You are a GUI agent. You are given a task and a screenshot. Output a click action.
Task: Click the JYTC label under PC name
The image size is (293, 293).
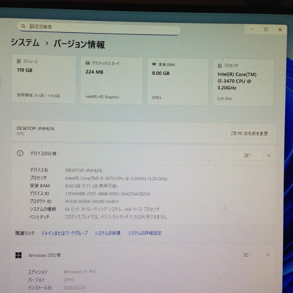[21, 134]
